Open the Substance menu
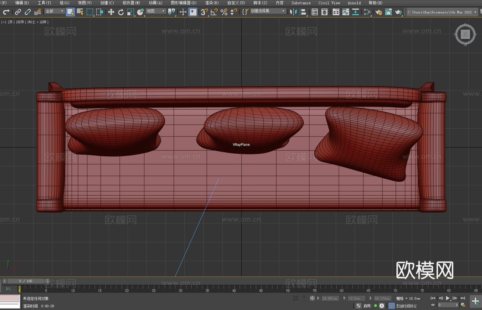Viewport: 482px width, 310px height. click(x=301, y=3)
